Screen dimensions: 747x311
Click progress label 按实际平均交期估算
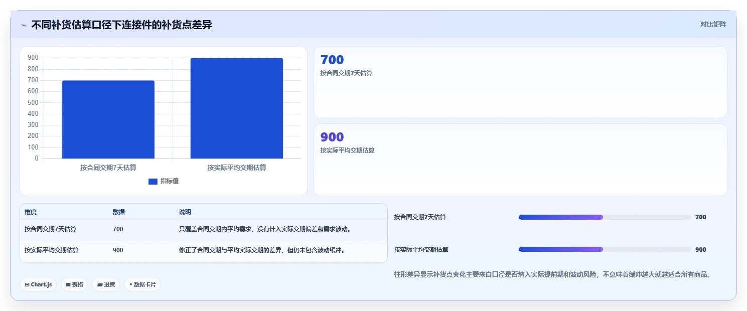coord(421,249)
